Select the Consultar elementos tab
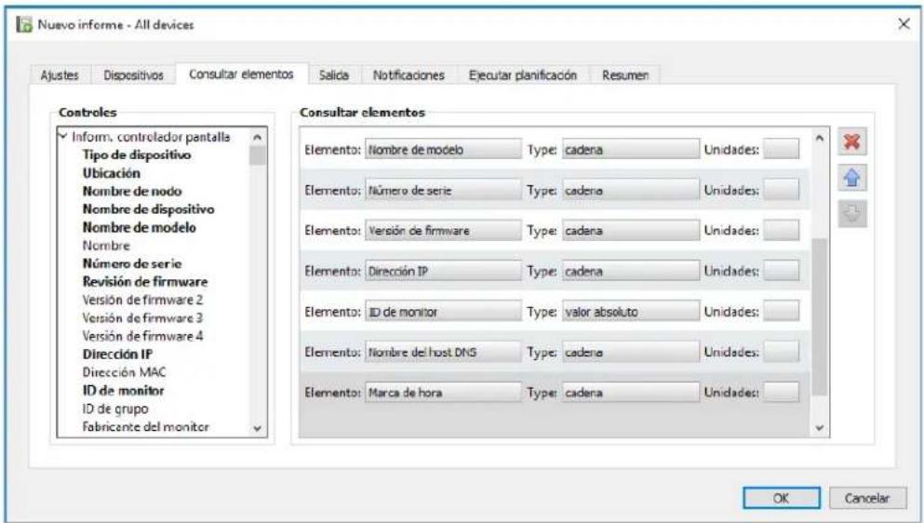The image size is (924, 523). [241, 74]
